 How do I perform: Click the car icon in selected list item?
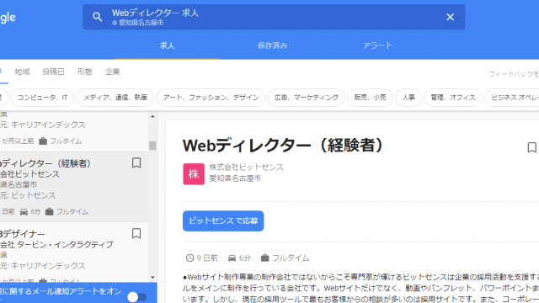(24, 211)
